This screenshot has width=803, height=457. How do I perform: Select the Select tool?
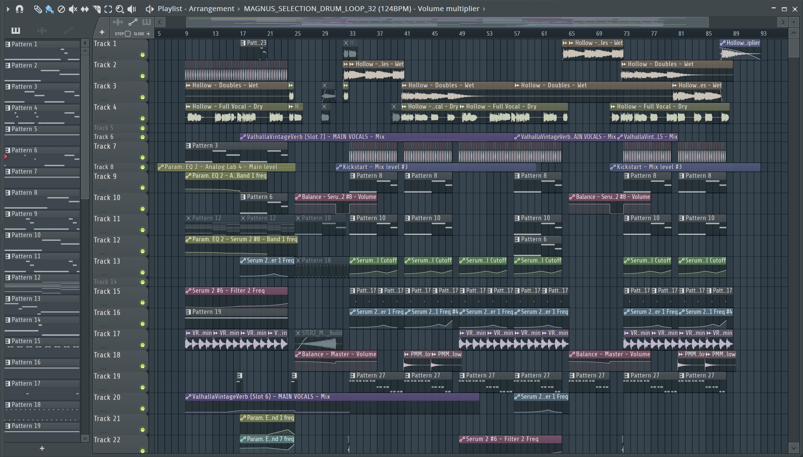click(x=108, y=9)
